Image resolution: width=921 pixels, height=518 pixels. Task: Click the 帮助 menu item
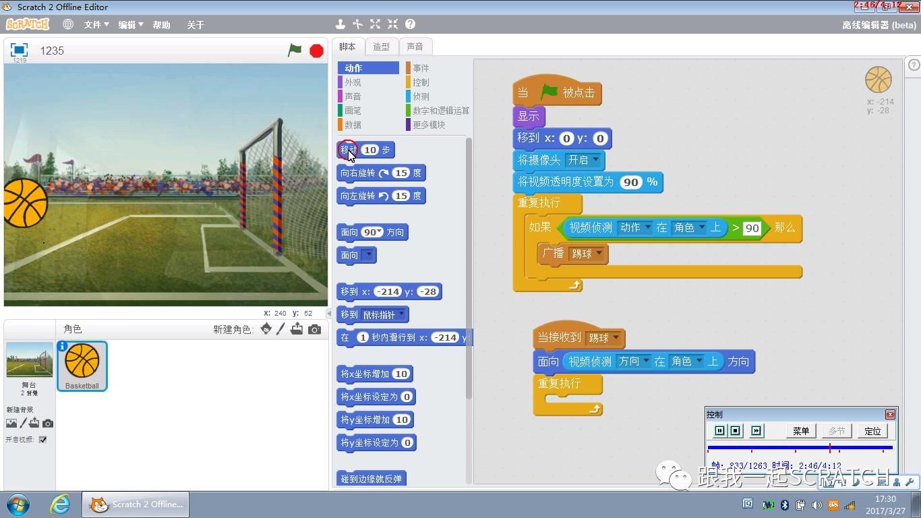162,24
